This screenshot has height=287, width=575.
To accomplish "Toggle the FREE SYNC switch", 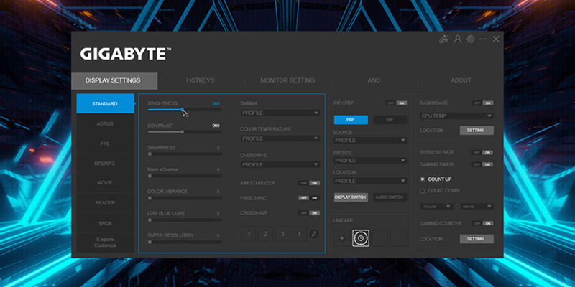I will pyautogui.click(x=309, y=198).
